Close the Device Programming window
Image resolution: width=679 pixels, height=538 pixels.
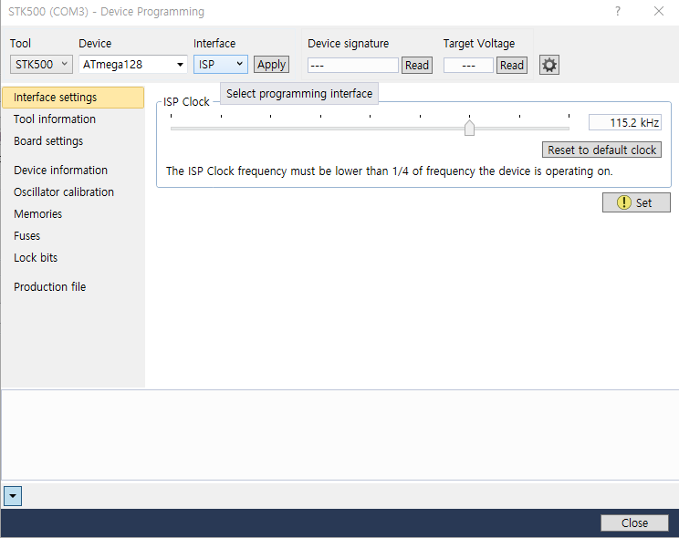pos(659,11)
